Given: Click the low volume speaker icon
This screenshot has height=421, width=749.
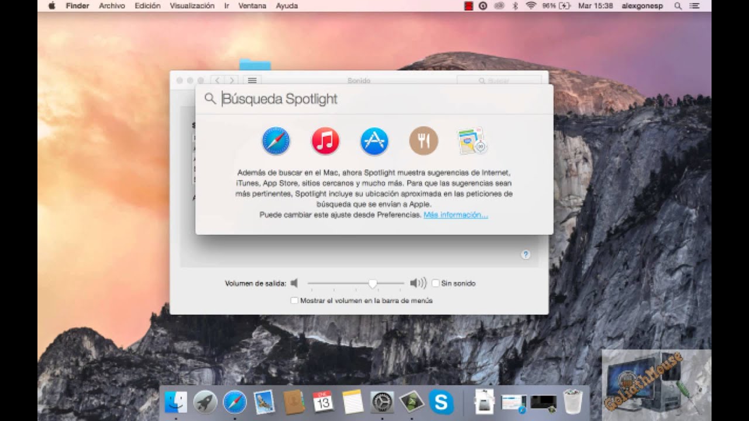Looking at the screenshot, I should point(294,283).
